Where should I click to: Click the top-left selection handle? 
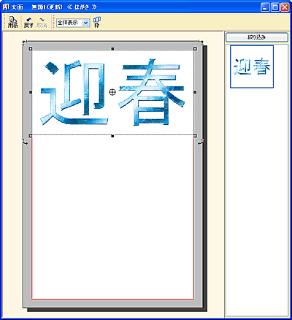(x=31, y=49)
